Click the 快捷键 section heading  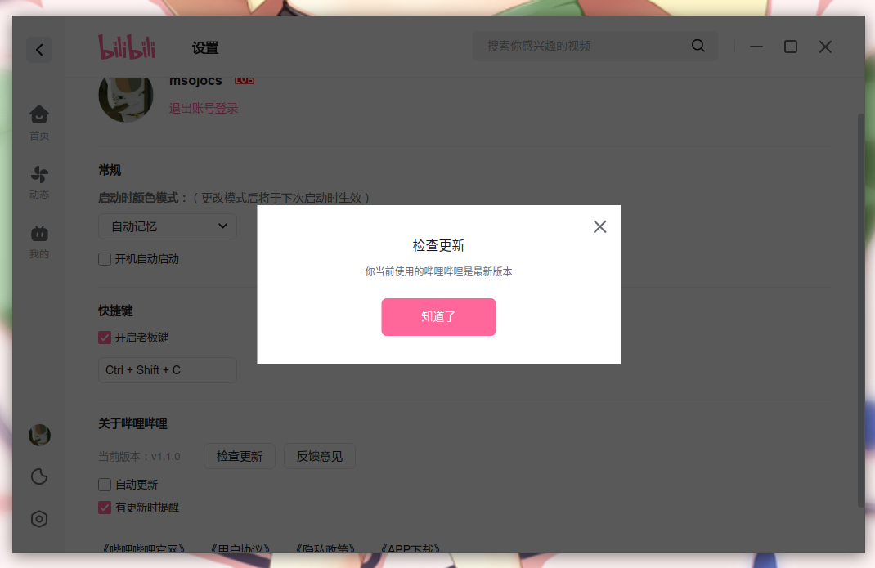click(x=115, y=311)
